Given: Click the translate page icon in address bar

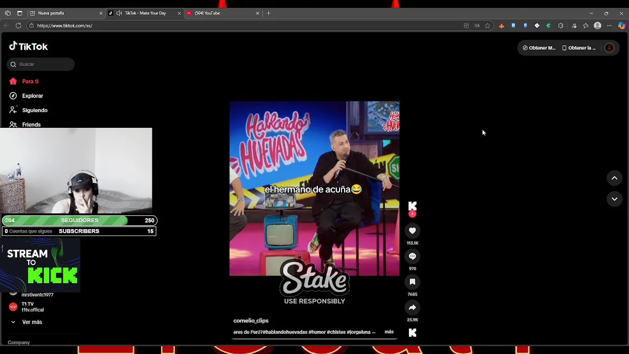Looking at the screenshot, I should 477,26.
